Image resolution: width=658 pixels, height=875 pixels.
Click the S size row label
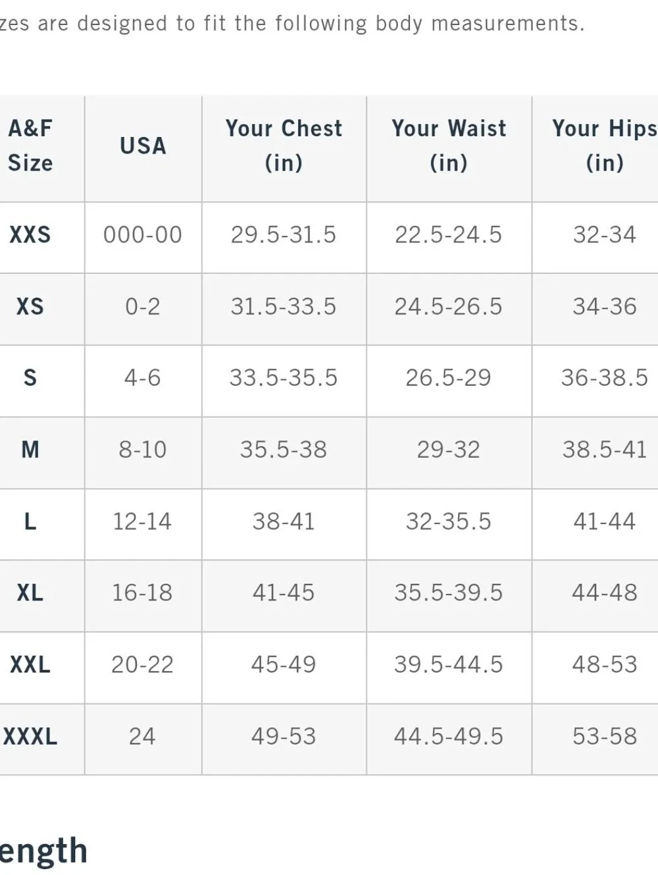pyautogui.click(x=30, y=378)
